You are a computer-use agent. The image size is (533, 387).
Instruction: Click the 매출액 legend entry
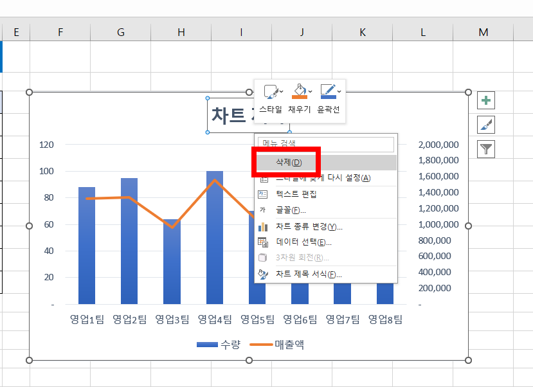click(277, 345)
